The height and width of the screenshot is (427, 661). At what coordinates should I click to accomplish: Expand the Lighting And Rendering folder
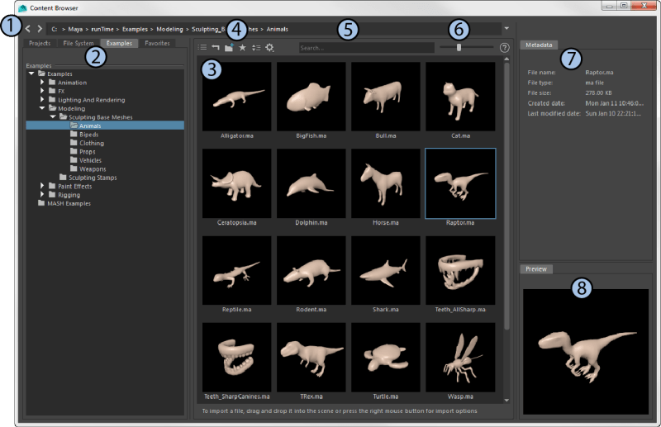[x=42, y=99]
